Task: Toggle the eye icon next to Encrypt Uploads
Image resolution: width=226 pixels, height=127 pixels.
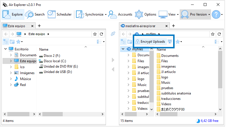Action: tap(170, 42)
